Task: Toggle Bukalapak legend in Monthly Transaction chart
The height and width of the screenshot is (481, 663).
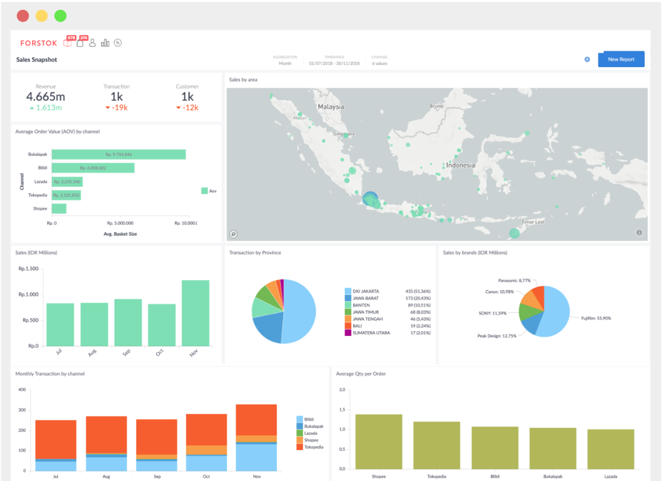Action: tap(310, 426)
